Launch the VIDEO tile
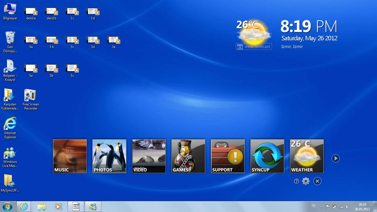 pos(149,156)
